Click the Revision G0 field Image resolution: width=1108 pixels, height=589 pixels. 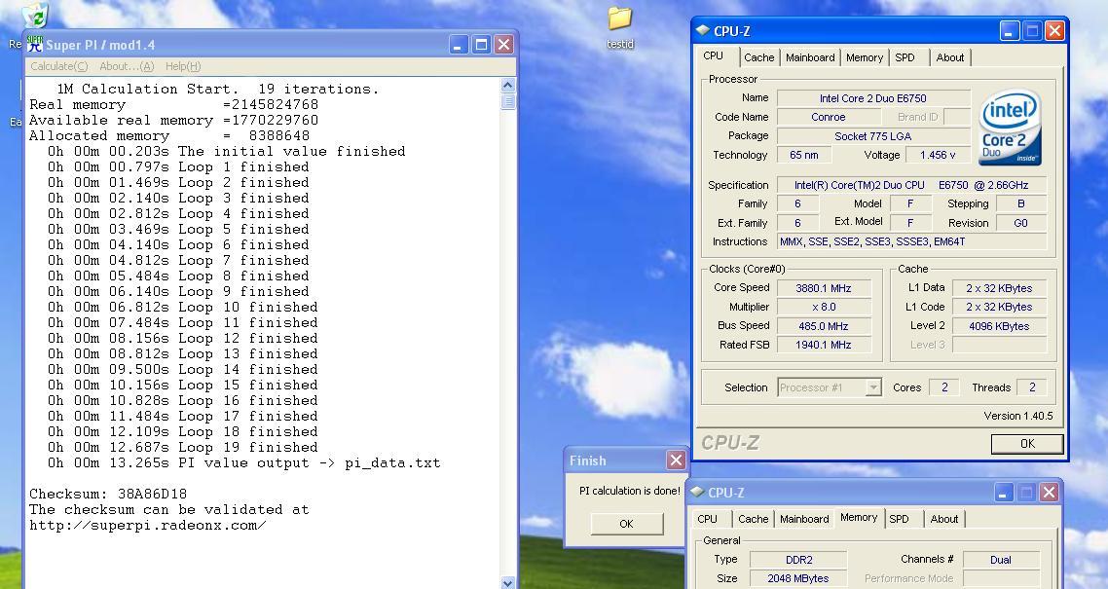tap(1021, 223)
